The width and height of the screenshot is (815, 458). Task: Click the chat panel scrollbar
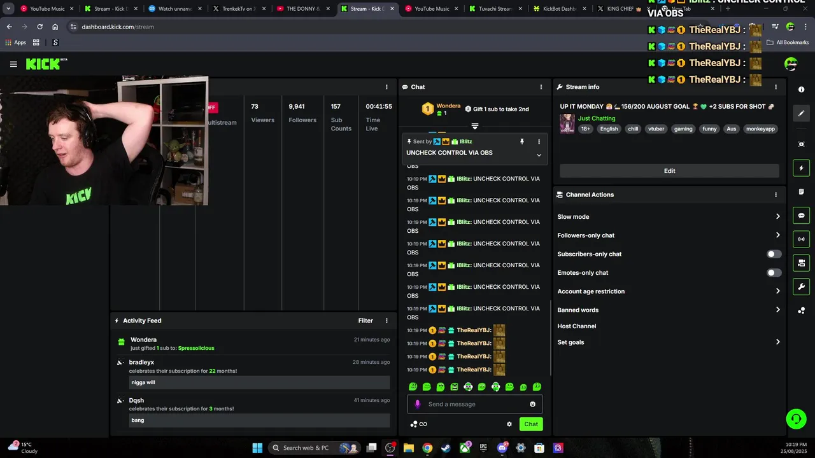point(551,337)
